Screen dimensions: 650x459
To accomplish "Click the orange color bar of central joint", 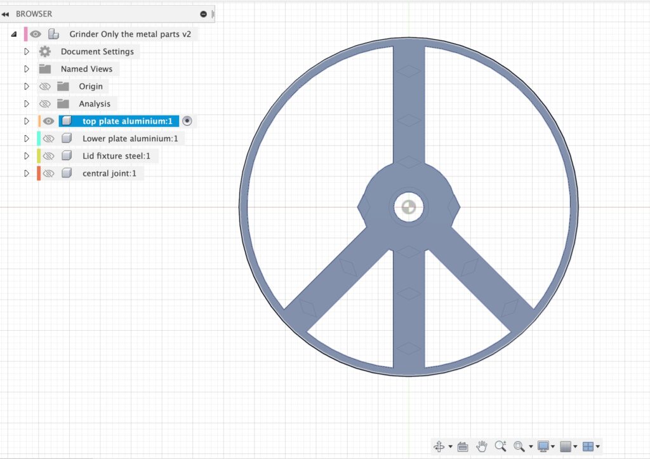I will 39,173.
